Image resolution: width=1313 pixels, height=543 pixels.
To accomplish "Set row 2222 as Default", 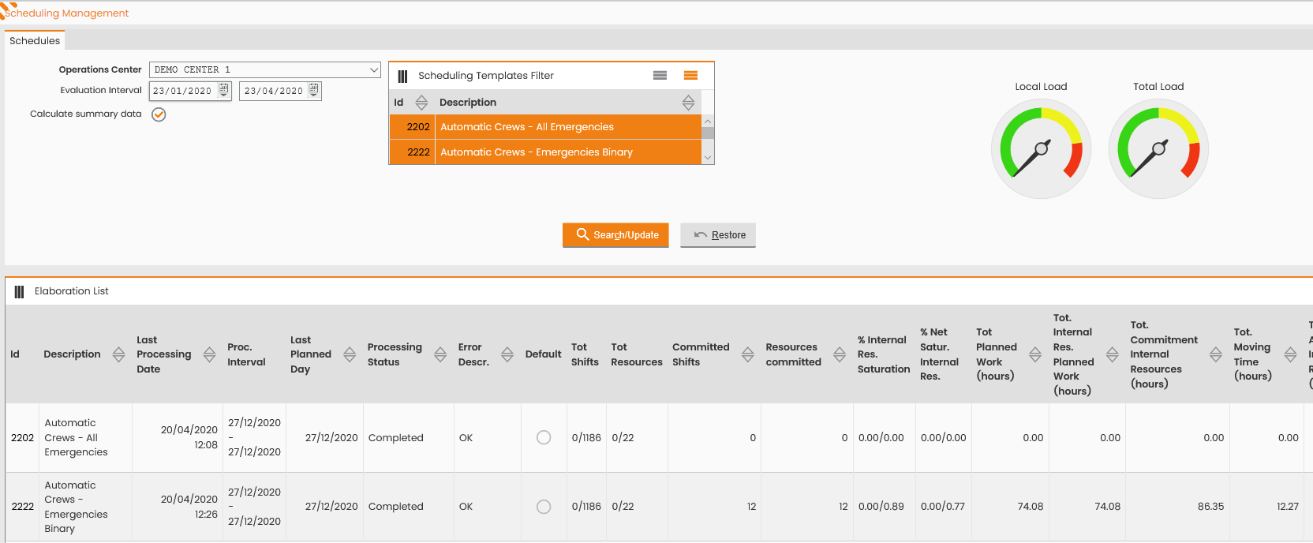I will 544,507.
